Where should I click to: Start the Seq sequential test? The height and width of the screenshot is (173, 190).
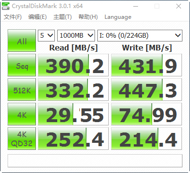tap(22, 65)
